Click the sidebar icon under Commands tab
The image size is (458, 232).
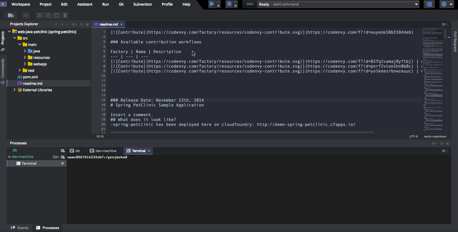[3, 83]
